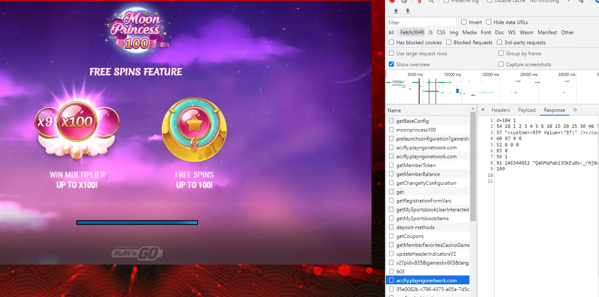Select the Other request type filter

(x=567, y=32)
